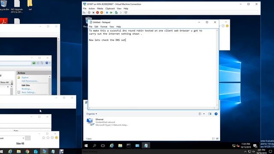Open Help menu of Virtual Machine Connection
274x154 pixels.
(126, 9)
